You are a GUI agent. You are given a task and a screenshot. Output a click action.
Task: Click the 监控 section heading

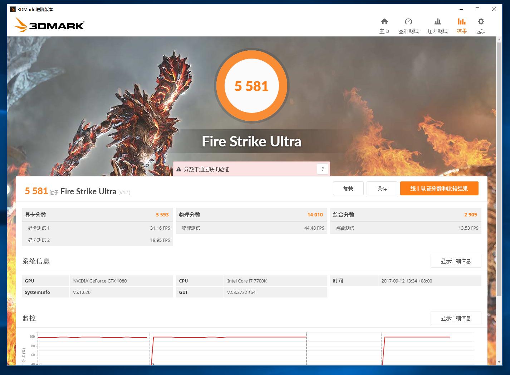(29, 318)
